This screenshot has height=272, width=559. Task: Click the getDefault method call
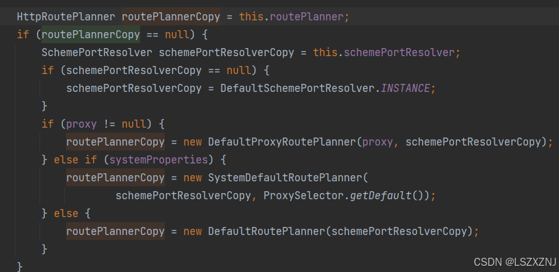click(x=381, y=196)
